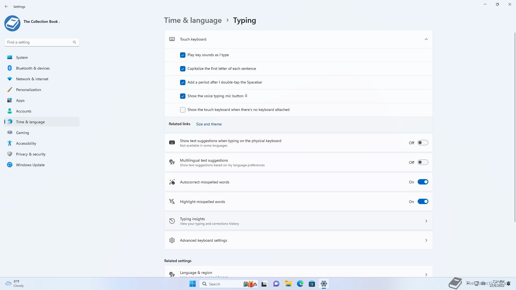Click the Find a setting search box
Image resolution: width=516 pixels, height=290 pixels.
coord(39,42)
